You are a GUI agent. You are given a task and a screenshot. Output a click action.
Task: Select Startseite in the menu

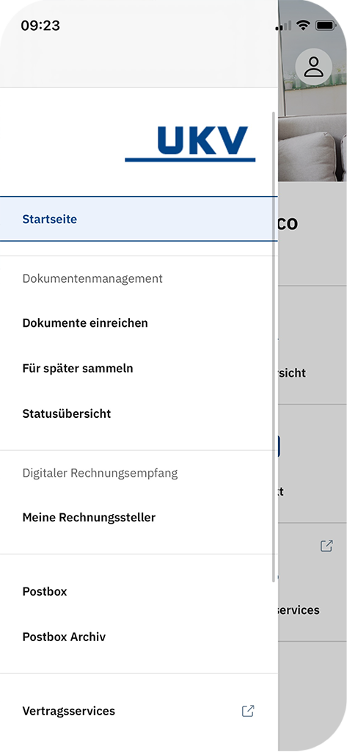coord(139,219)
